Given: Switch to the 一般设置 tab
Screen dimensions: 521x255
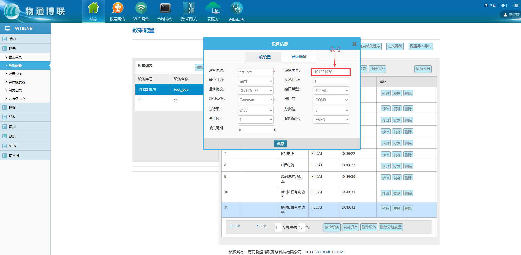Looking at the screenshot, I should coord(263,57).
